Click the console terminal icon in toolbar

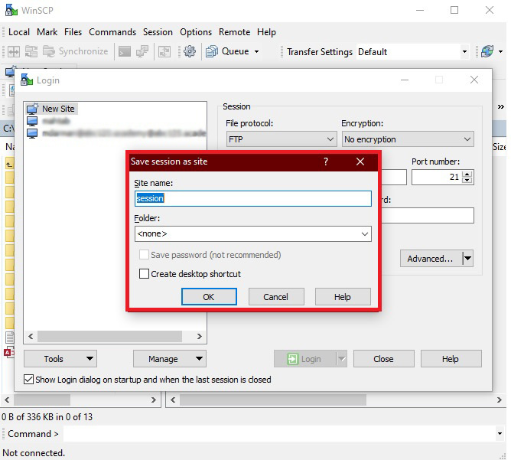[x=124, y=51]
